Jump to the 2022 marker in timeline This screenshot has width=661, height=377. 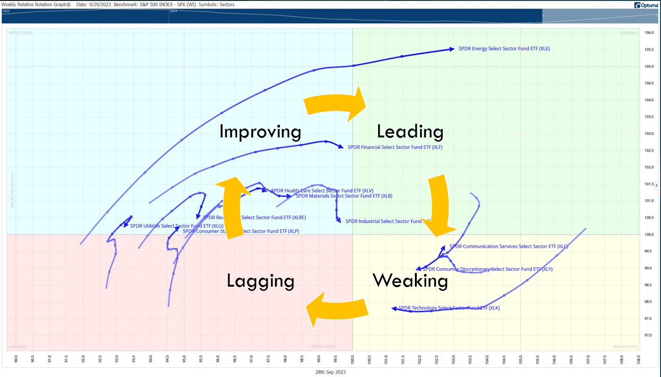tap(7, 11)
